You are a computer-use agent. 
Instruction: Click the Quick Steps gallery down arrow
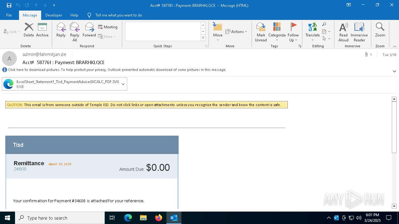203,31
